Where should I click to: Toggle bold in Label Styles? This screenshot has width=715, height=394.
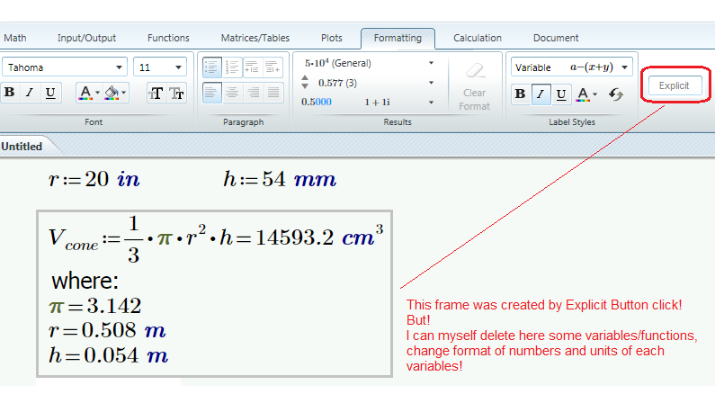pos(521,94)
